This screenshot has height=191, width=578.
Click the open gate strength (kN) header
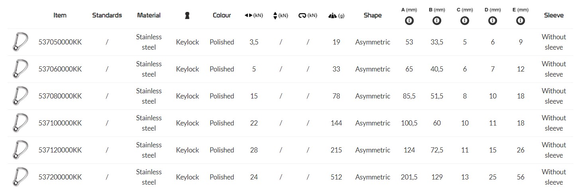[307, 15]
